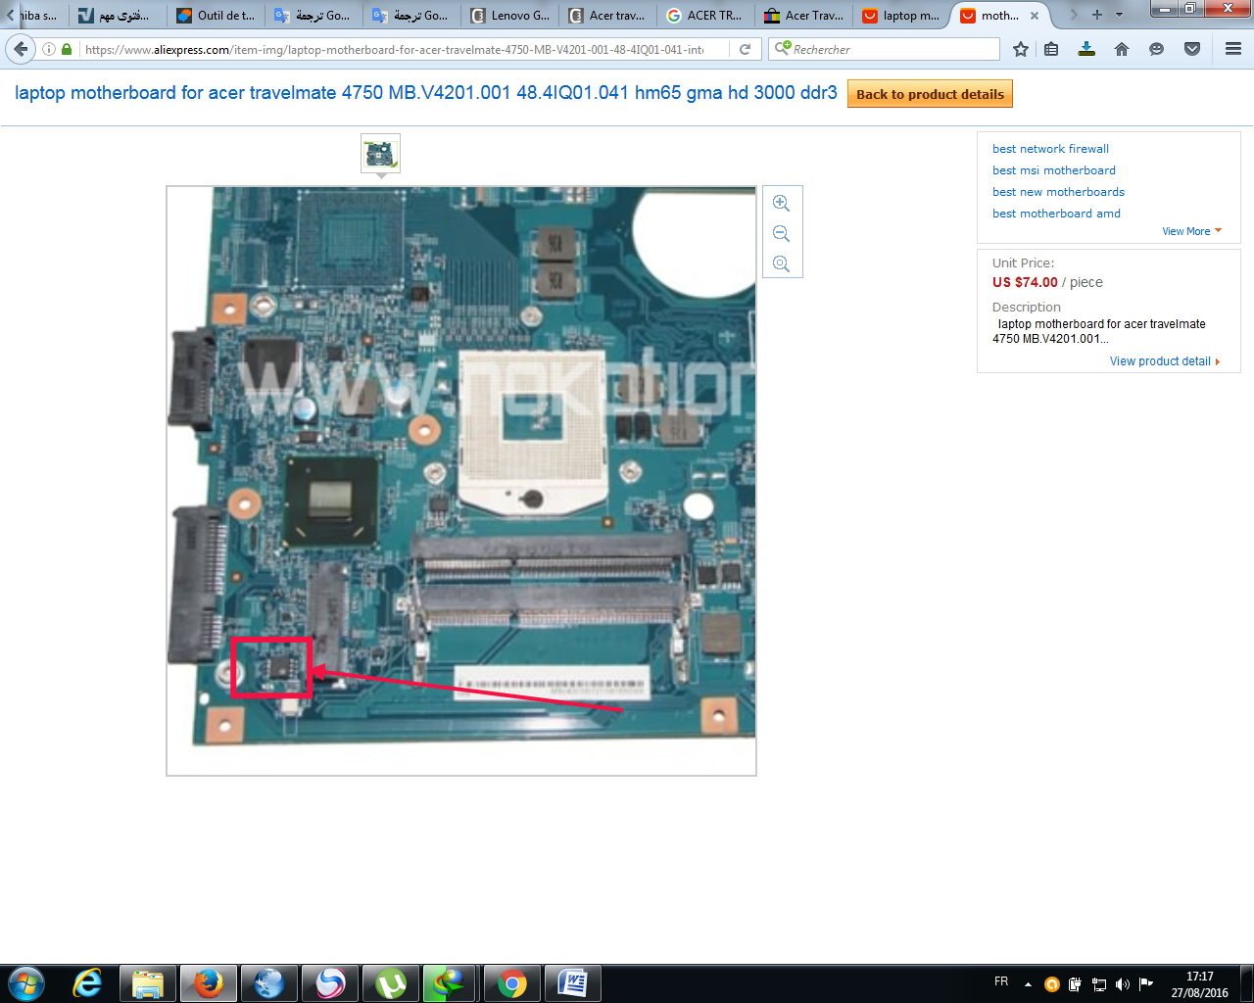Screen dimensions: 1254x1003
Task: Click the page title about Acer TravelMate 4750
Action: coord(426,93)
